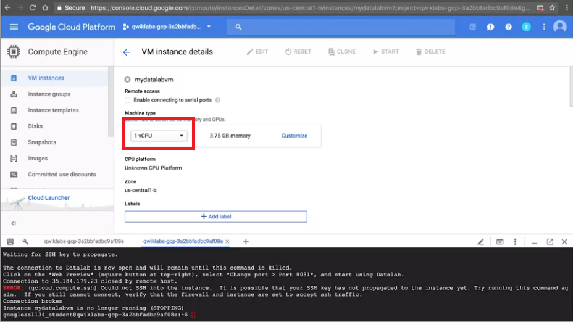Screen dimensions: 573x322
Task: Open Cloud Shell more options menu
Action: pyautogui.click(x=515, y=242)
